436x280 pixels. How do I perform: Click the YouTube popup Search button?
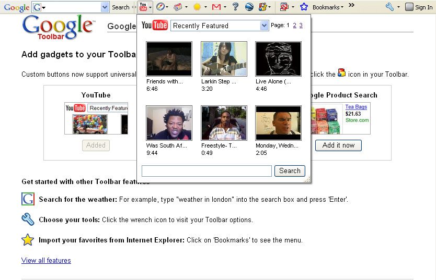coord(290,171)
